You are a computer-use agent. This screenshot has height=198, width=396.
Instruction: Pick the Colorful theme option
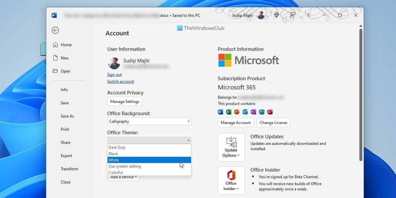coord(149,173)
